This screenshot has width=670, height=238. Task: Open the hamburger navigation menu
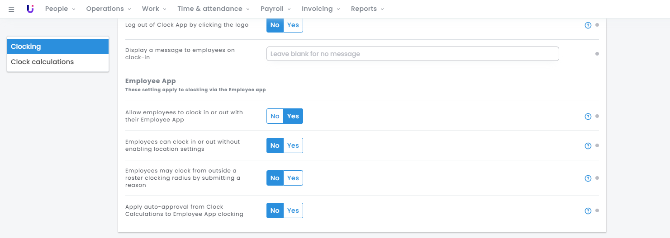(11, 9)
